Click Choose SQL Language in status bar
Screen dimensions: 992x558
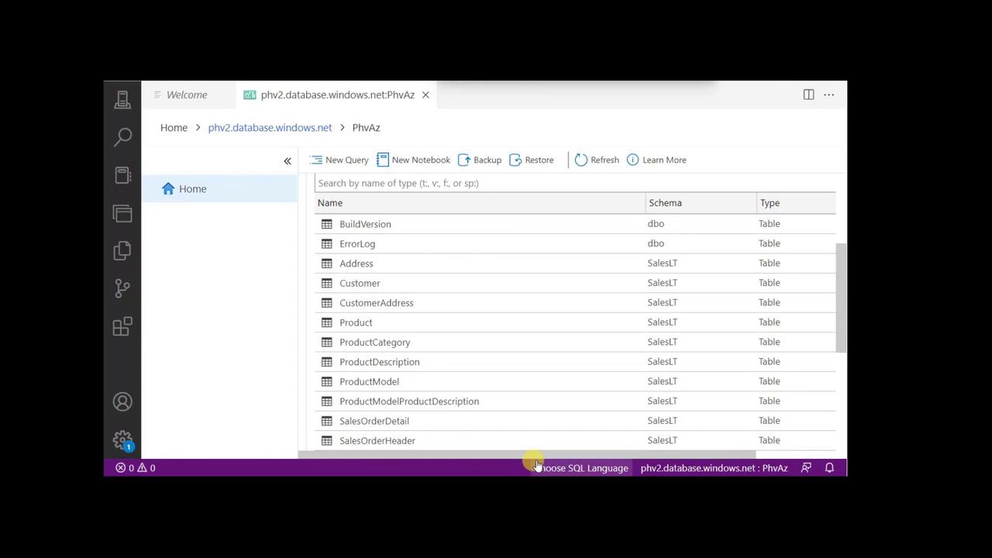[x=581, y=467]
